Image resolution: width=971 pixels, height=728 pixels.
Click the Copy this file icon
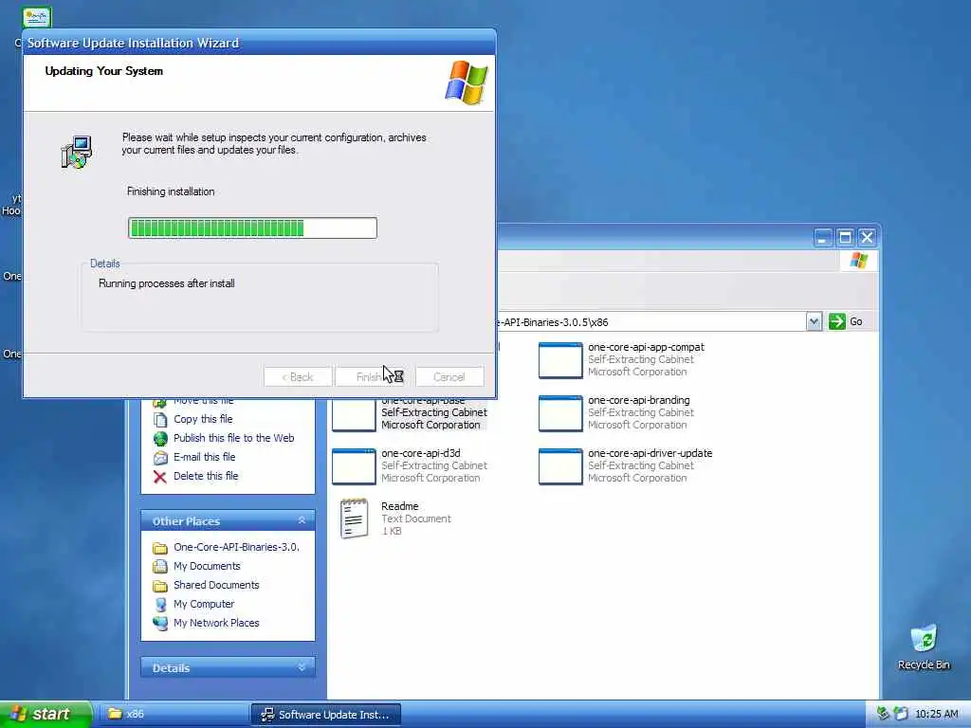pos(160,420)
